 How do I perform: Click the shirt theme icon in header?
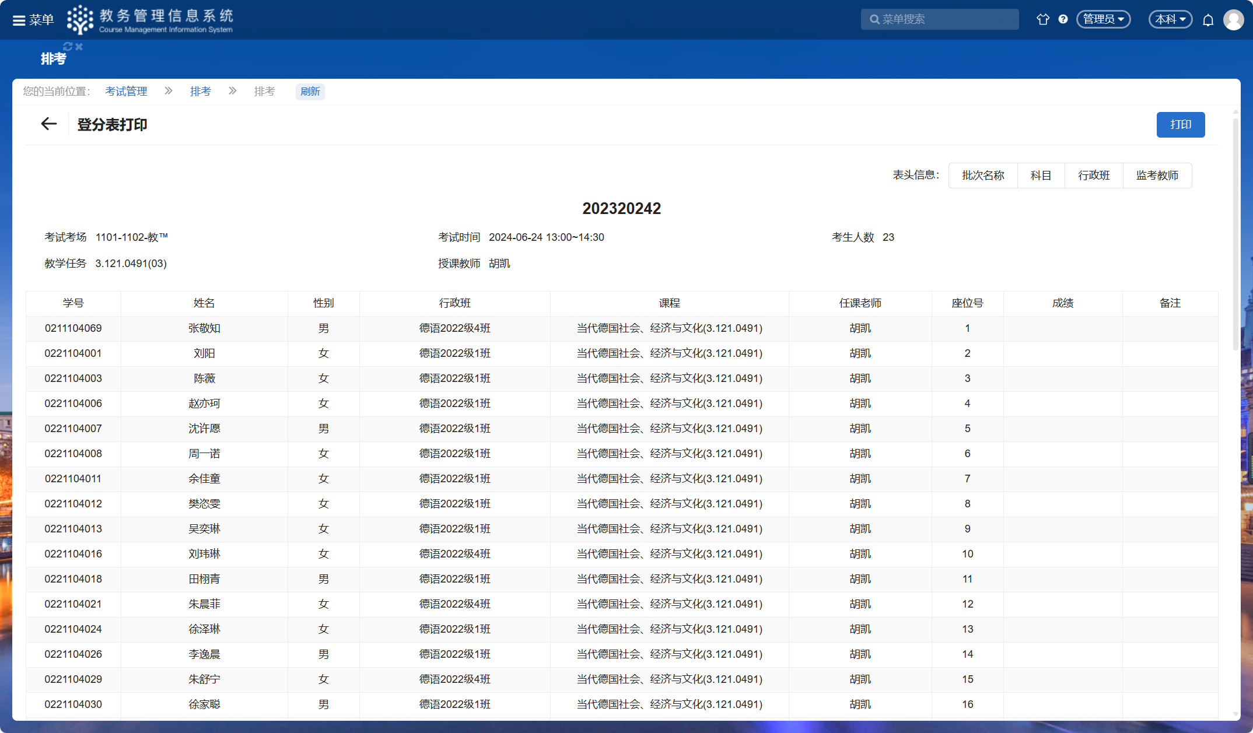1042,19
